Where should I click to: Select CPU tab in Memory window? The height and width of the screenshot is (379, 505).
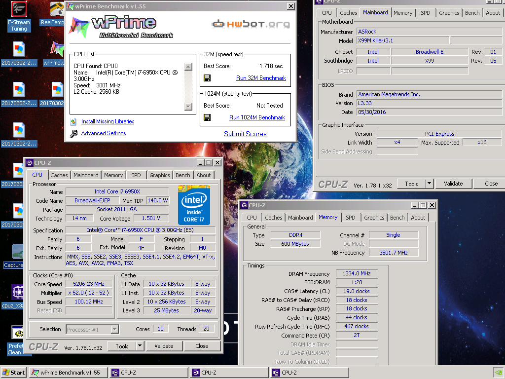[x=252, y=218]
